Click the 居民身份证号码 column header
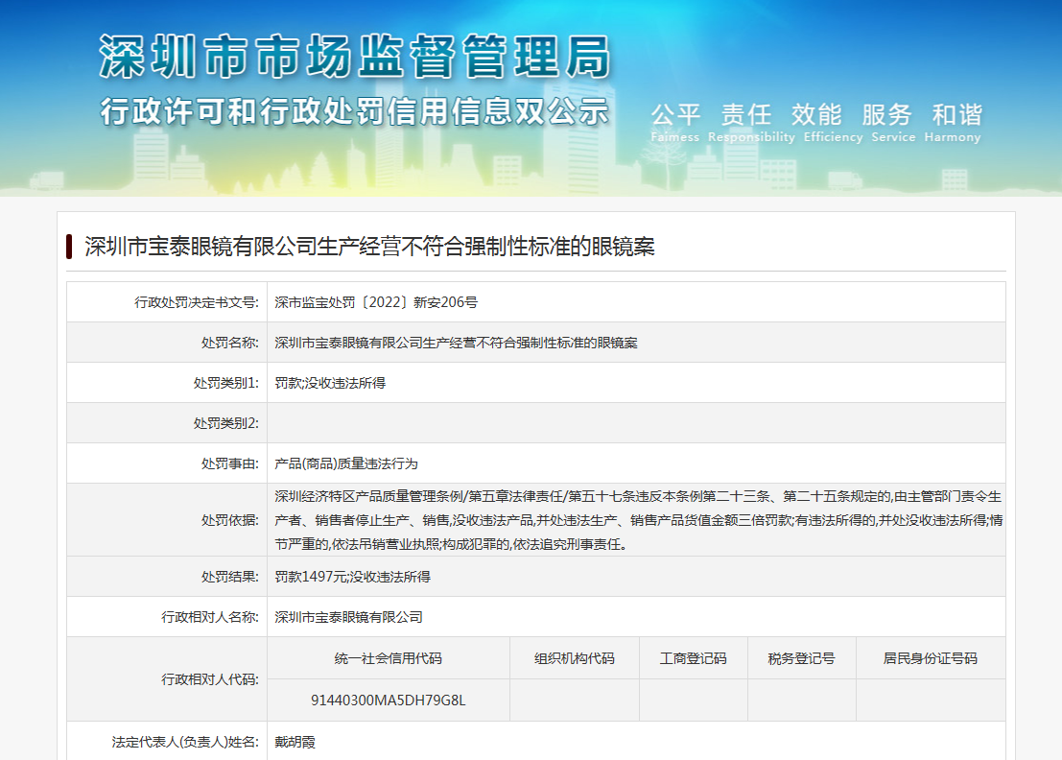This screenshot has height=760, width=1062. click(930, 658)
